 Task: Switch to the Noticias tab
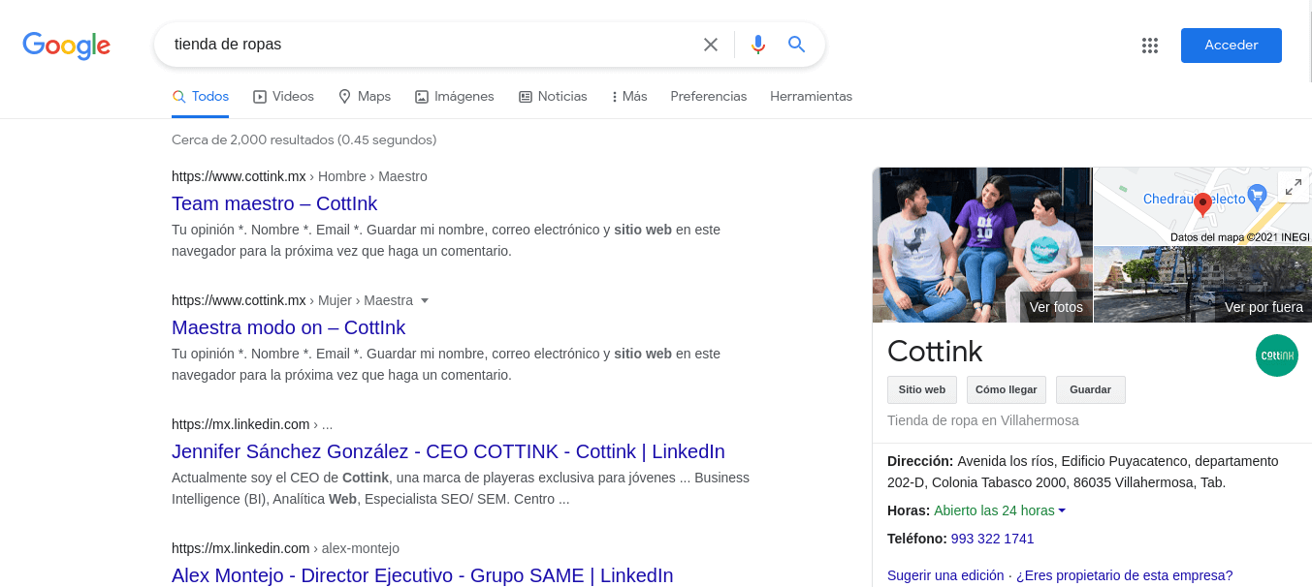(553, 97)
